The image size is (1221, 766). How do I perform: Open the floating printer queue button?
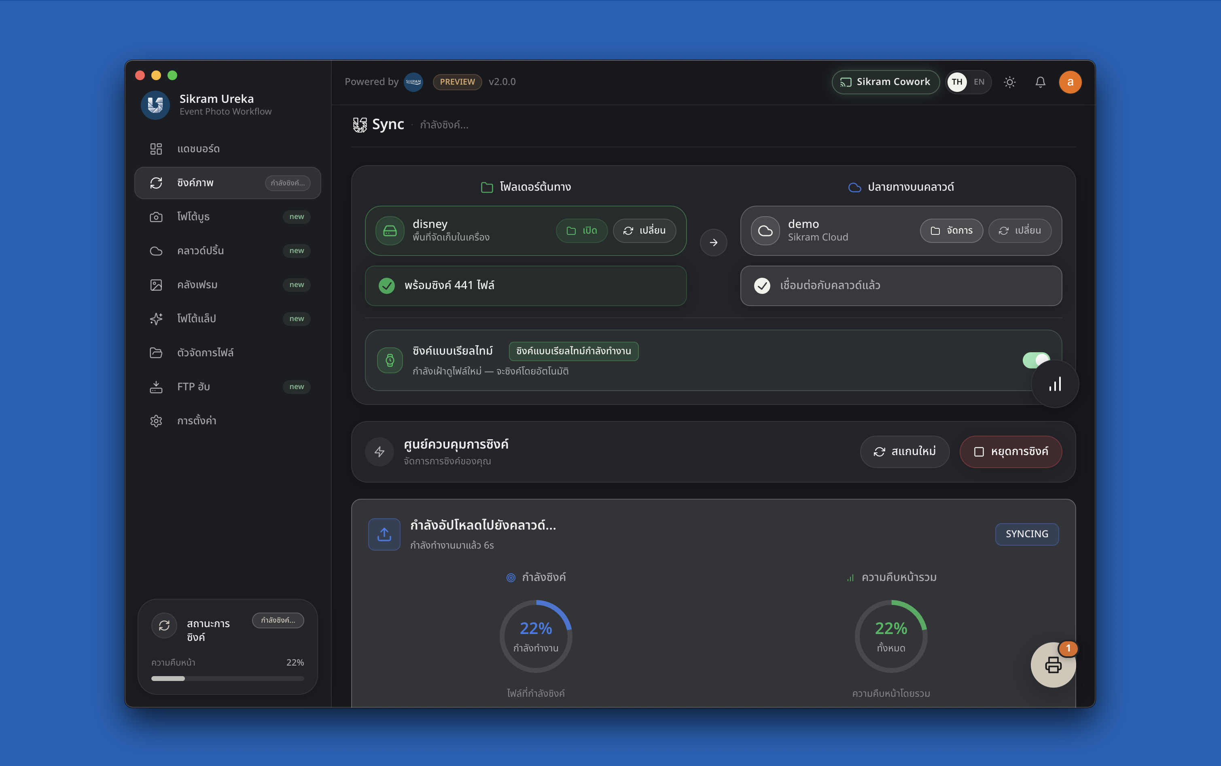[x=1054, y=665]
